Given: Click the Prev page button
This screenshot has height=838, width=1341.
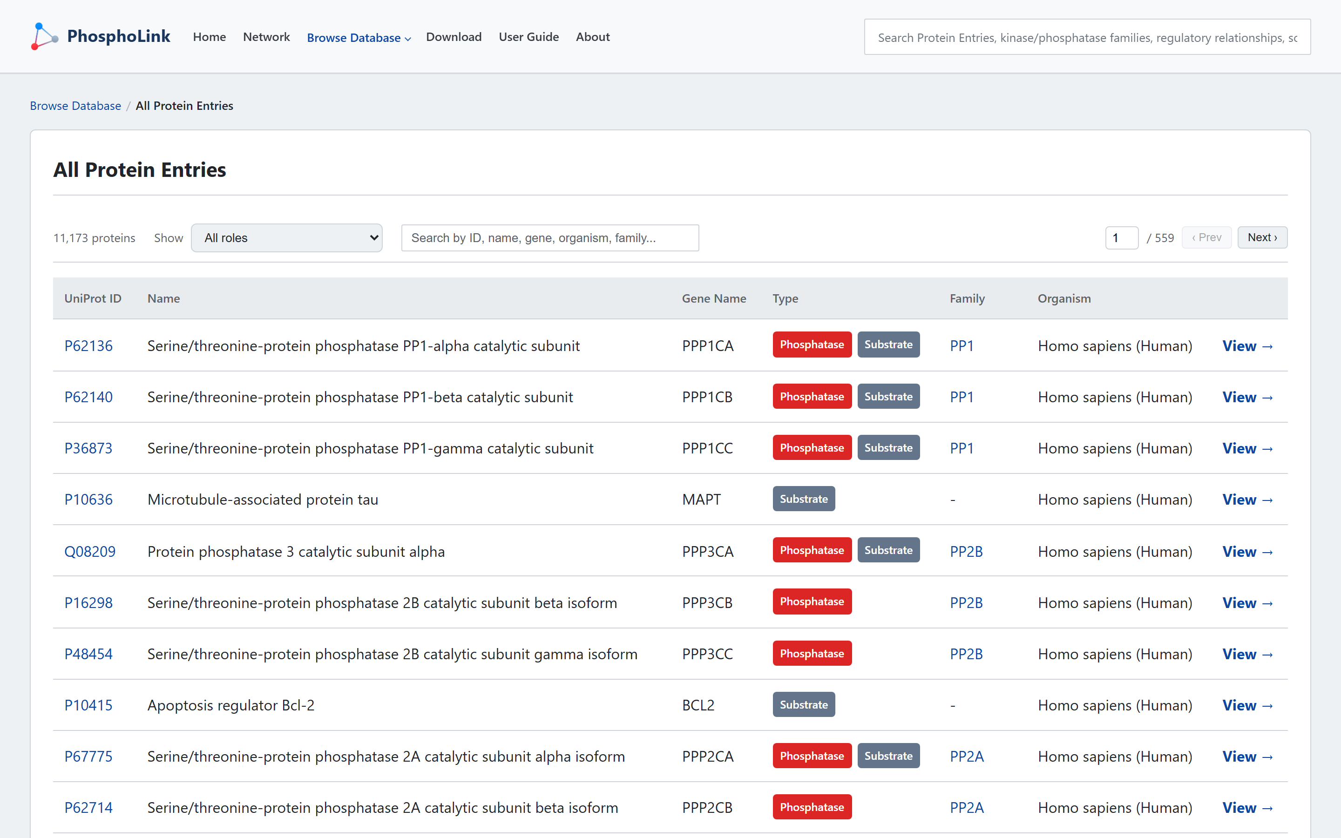Looking at the screenshot, I should click(x=1206, y=238).
